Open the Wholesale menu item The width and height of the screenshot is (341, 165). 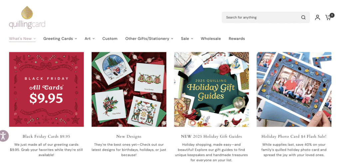(x=211, y=39)
